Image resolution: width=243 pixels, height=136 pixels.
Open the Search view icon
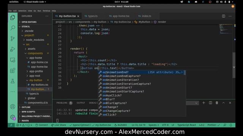tap(13, 28)
